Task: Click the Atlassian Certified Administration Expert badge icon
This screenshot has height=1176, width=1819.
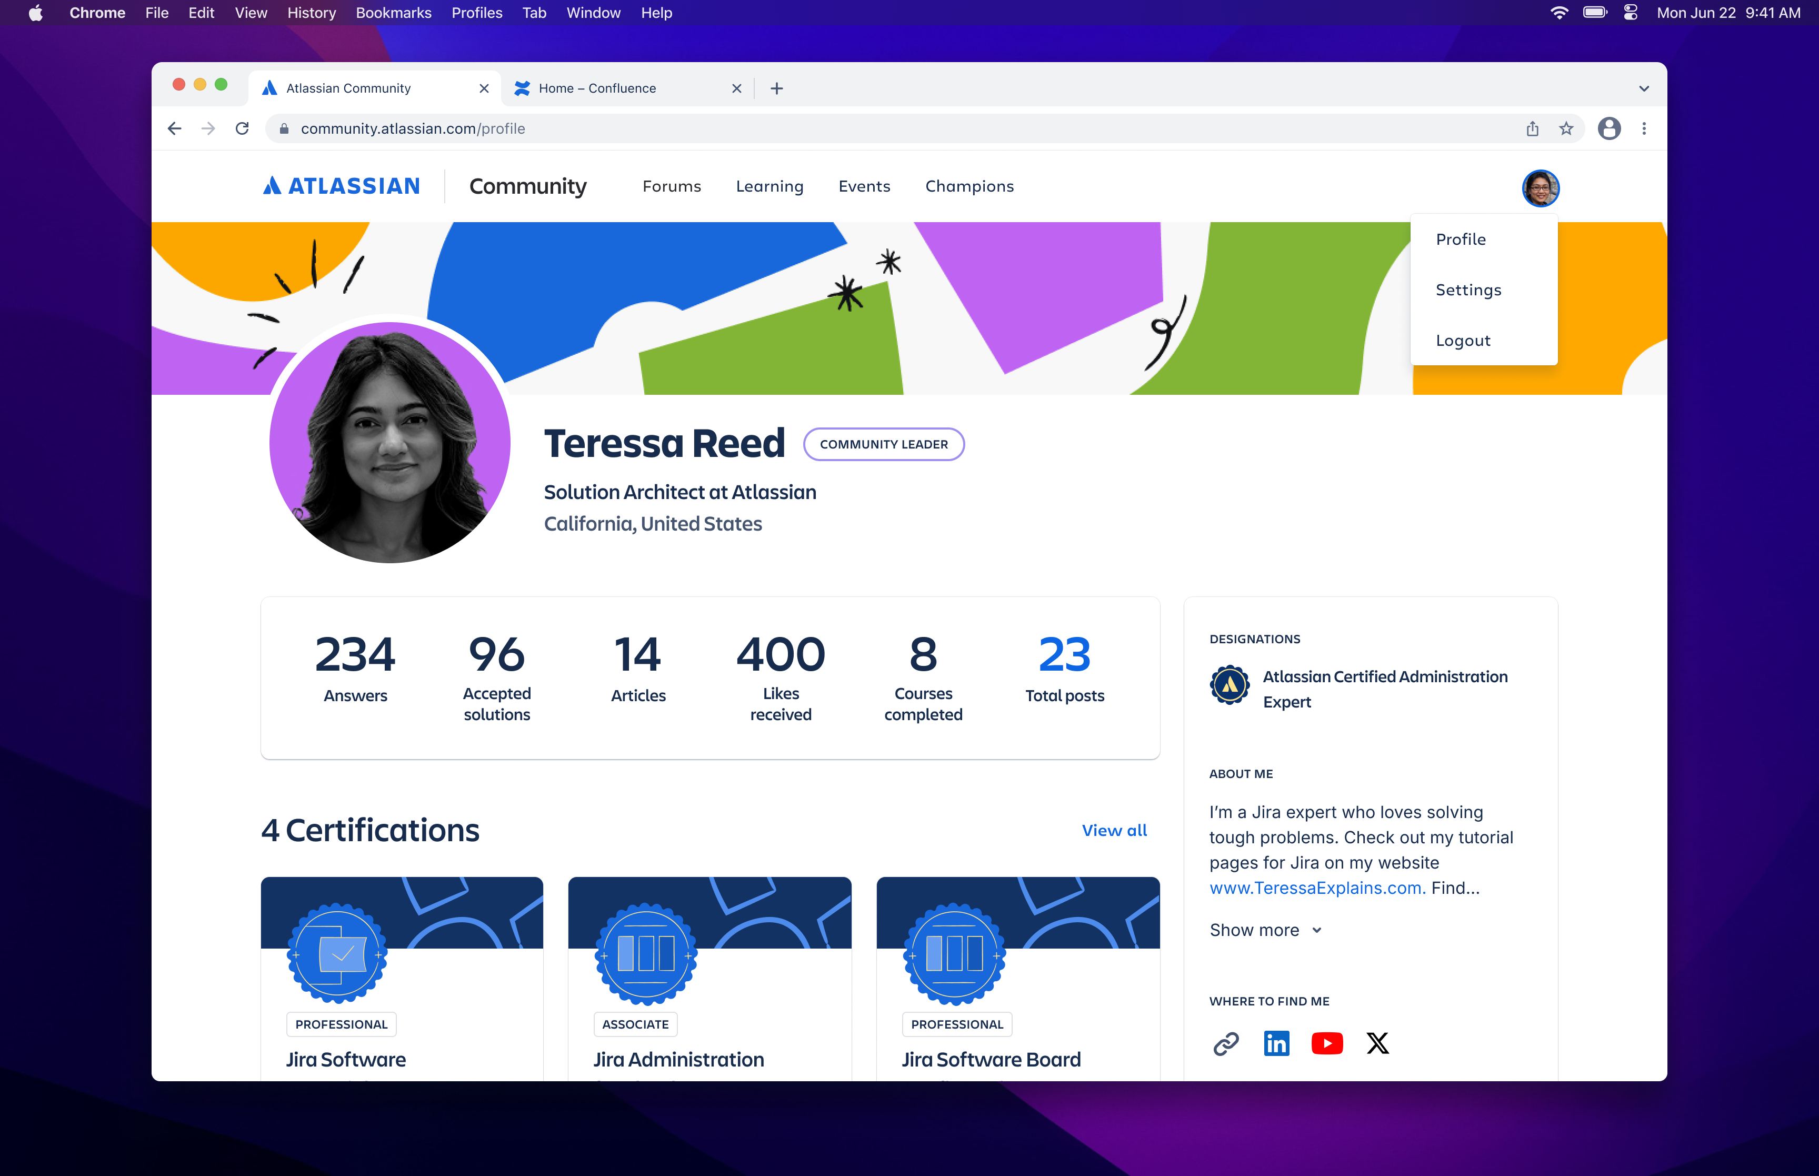Action: pyautogui.click(x=1230, y=685)
